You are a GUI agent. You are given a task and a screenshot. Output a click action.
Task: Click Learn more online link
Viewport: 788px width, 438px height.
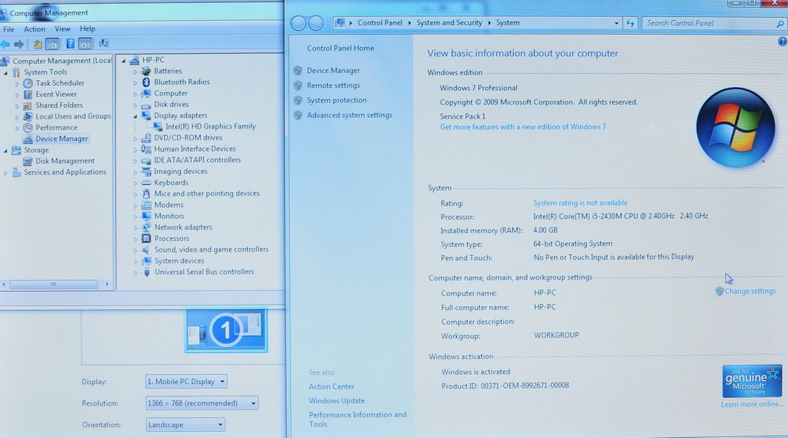click(x=753, y=404)
